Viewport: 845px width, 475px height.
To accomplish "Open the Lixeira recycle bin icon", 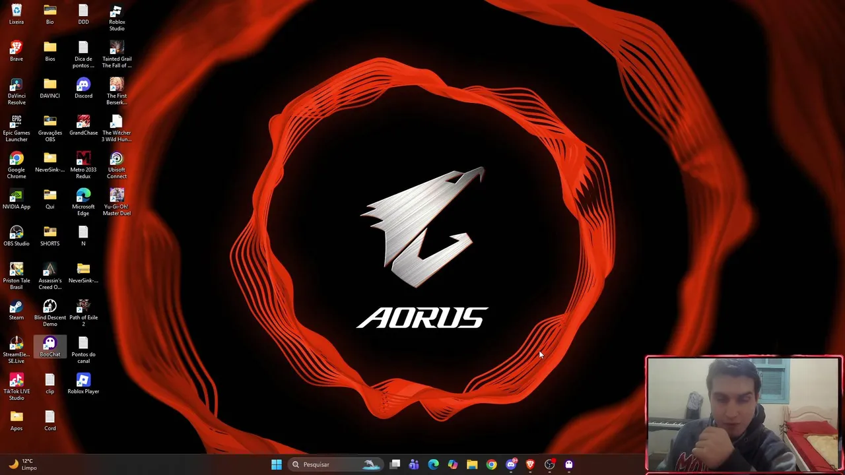I will tap(17, 15).
